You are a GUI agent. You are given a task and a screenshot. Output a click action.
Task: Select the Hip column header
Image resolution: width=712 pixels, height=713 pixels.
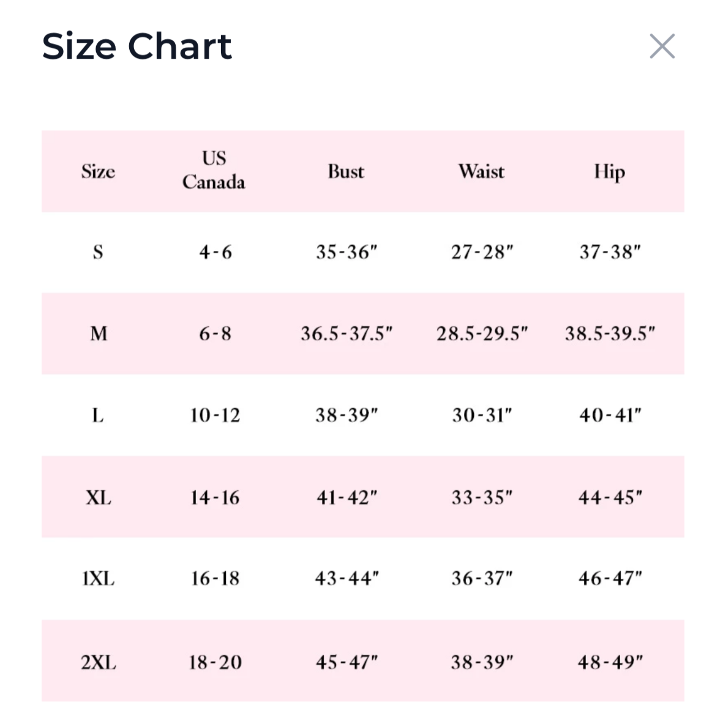pos(610,172)
